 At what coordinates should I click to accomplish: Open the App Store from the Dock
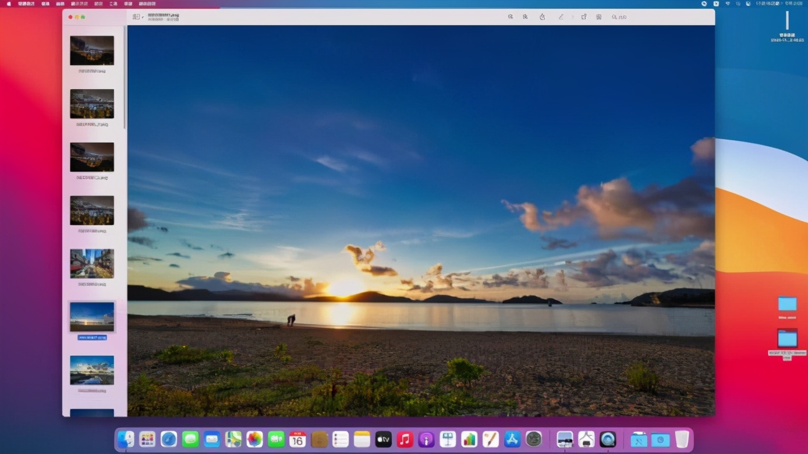click(x=512, y=439)
